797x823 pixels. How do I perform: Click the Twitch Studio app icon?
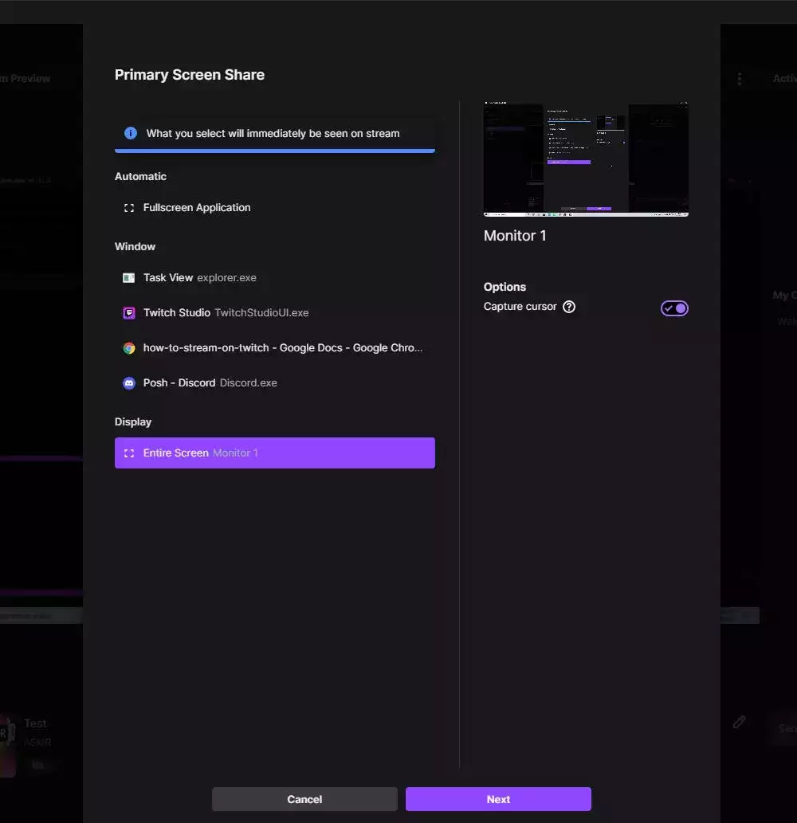tap(129, 313)
